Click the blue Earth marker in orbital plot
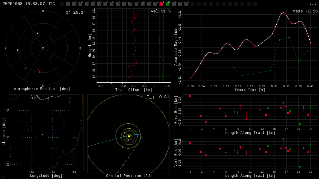The image size is (319, 179). [137, 135]
